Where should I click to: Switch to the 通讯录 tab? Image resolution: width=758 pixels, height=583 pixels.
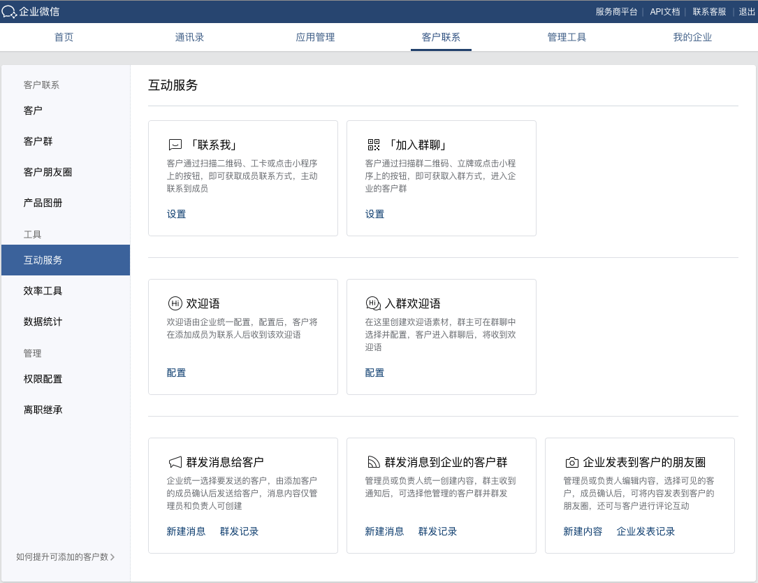pos(189,37)
